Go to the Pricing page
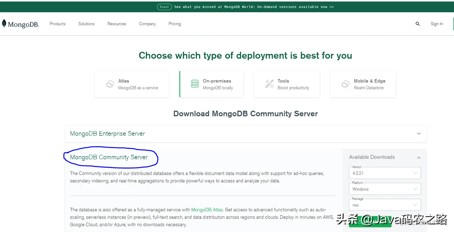The height and width of the screenshot is (232, 454). (175, 24)
